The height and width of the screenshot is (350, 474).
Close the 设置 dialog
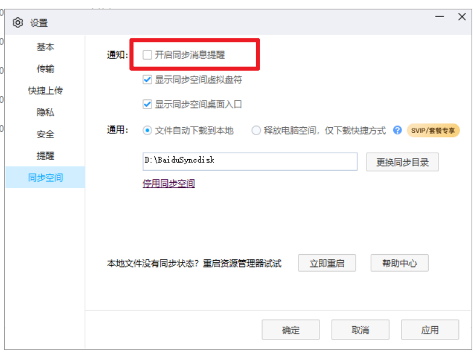(x=462, y=17)
